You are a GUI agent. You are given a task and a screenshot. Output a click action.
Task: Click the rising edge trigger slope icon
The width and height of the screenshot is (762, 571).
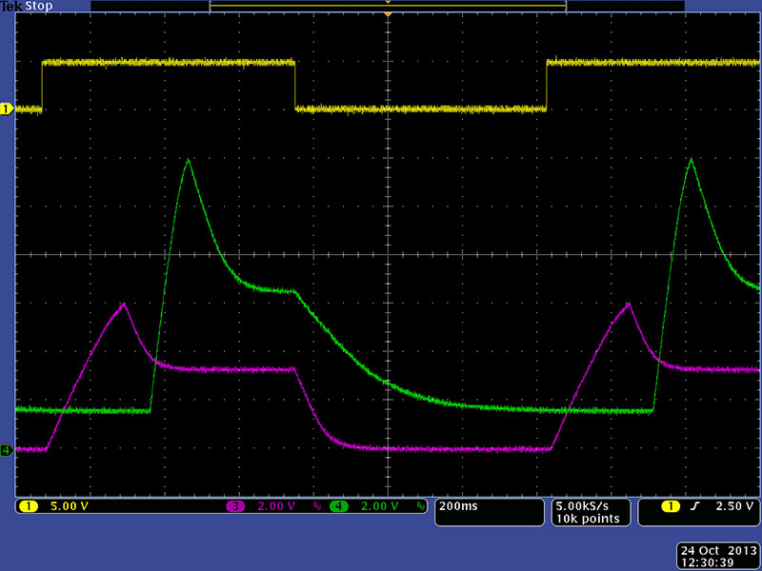point(694,506)
